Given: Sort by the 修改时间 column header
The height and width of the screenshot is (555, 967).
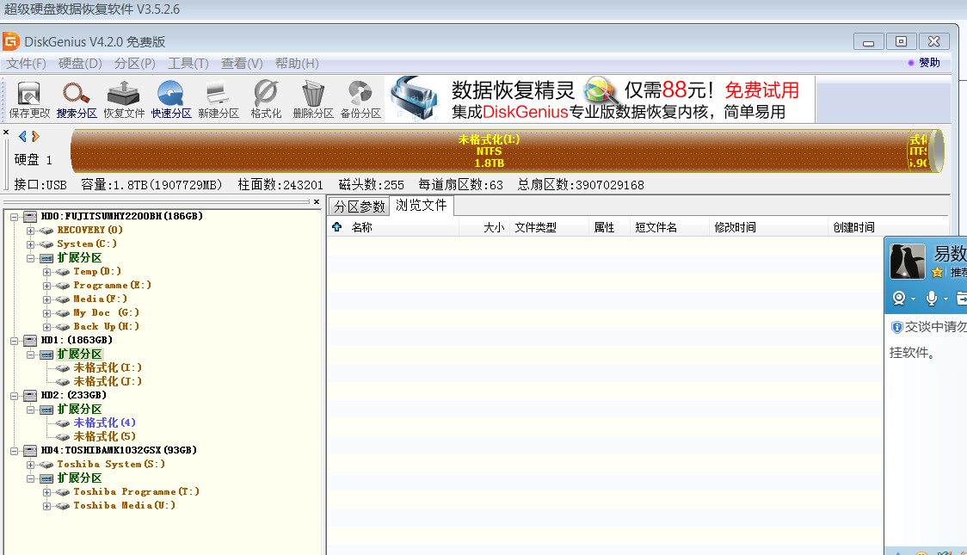Looking at the screenshot, I should pos(768,227).
